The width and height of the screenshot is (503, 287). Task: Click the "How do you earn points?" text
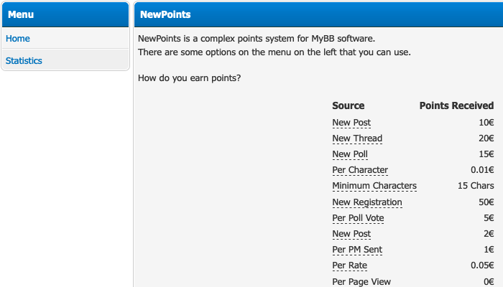pyautogui.click(x=189, y=77)
